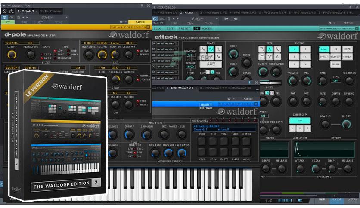Select the high-pass filter type icon in Attack
This screenshot has height=208, width=360.
point(262,56)
